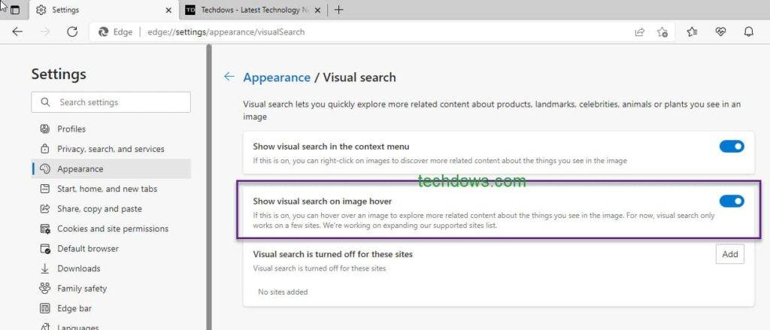Click the notifications bell icon
Image resolution: width=770 pixels, height=330 pixels.
point(748,32)
